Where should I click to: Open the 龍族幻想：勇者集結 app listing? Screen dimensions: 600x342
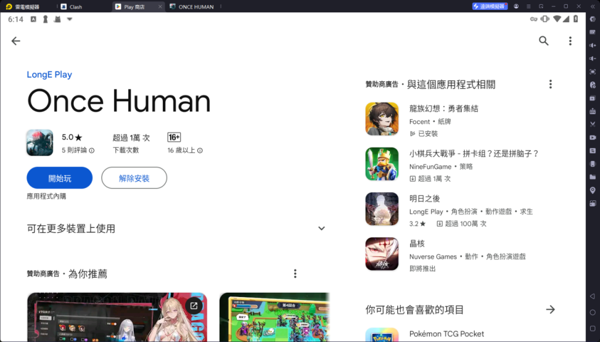pos(444,109)
